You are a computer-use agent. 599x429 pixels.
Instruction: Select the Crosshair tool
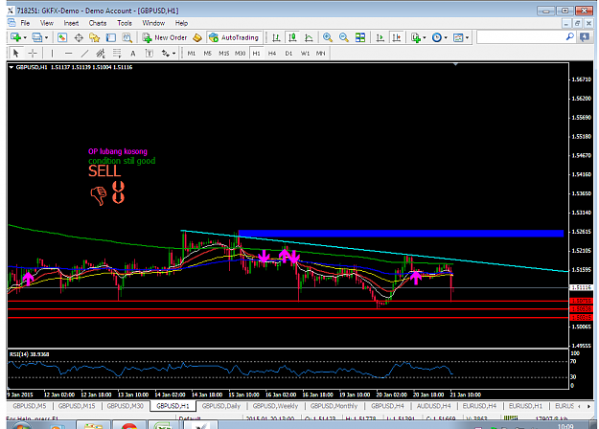(x=33, y=54)
